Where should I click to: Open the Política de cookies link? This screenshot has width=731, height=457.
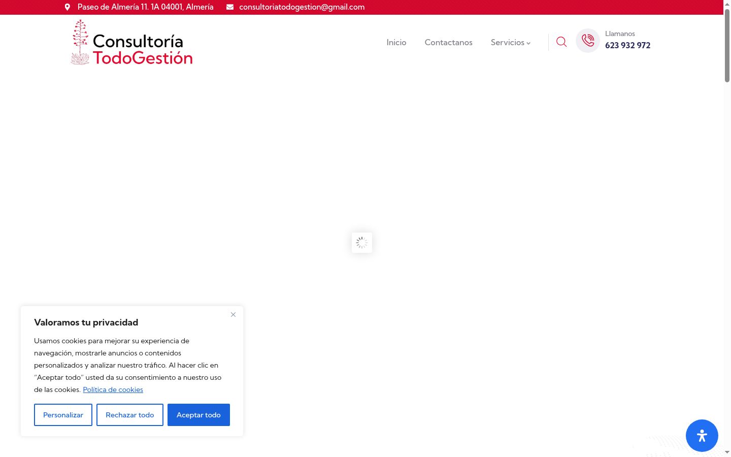113,389
